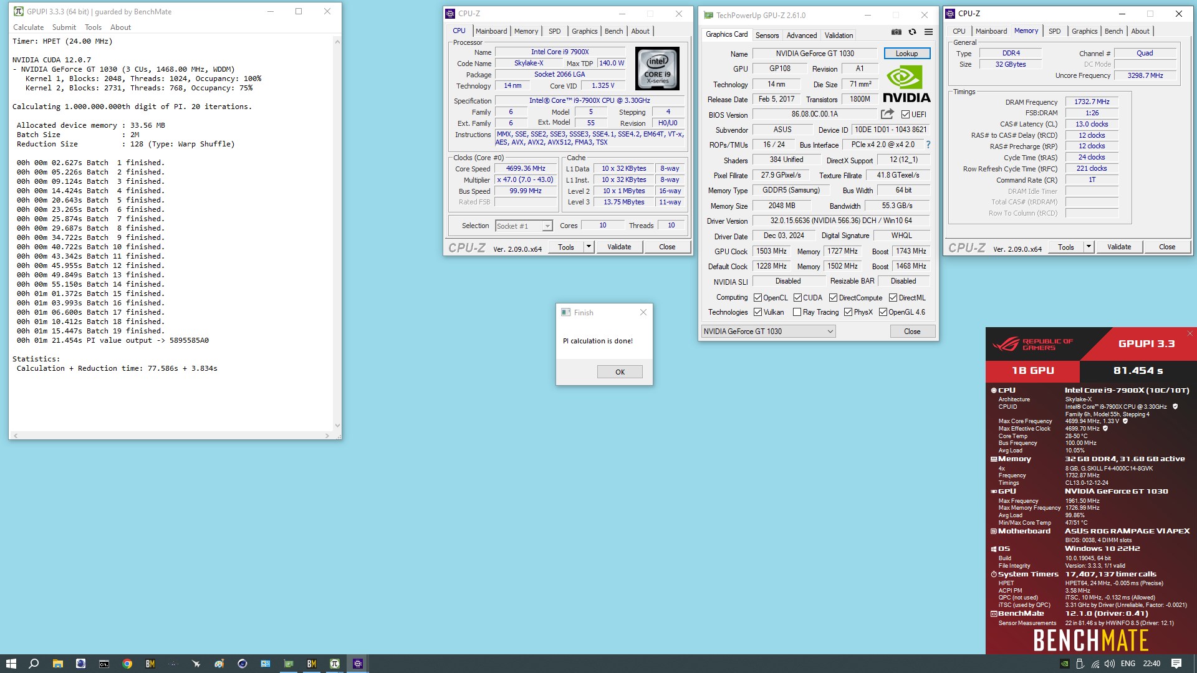Toggle the OpenCL checkbox

tap(757, 298)
